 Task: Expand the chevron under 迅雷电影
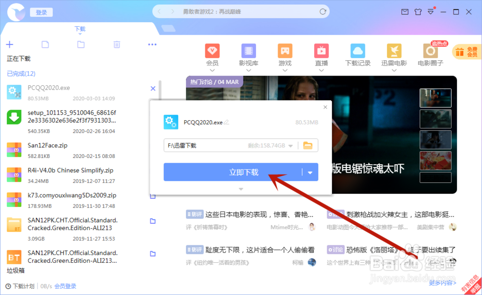point(394,71)
